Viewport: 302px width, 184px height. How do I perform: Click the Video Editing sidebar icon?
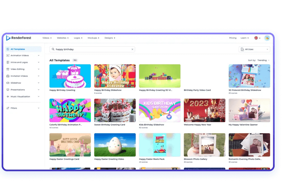coord(8,69)
